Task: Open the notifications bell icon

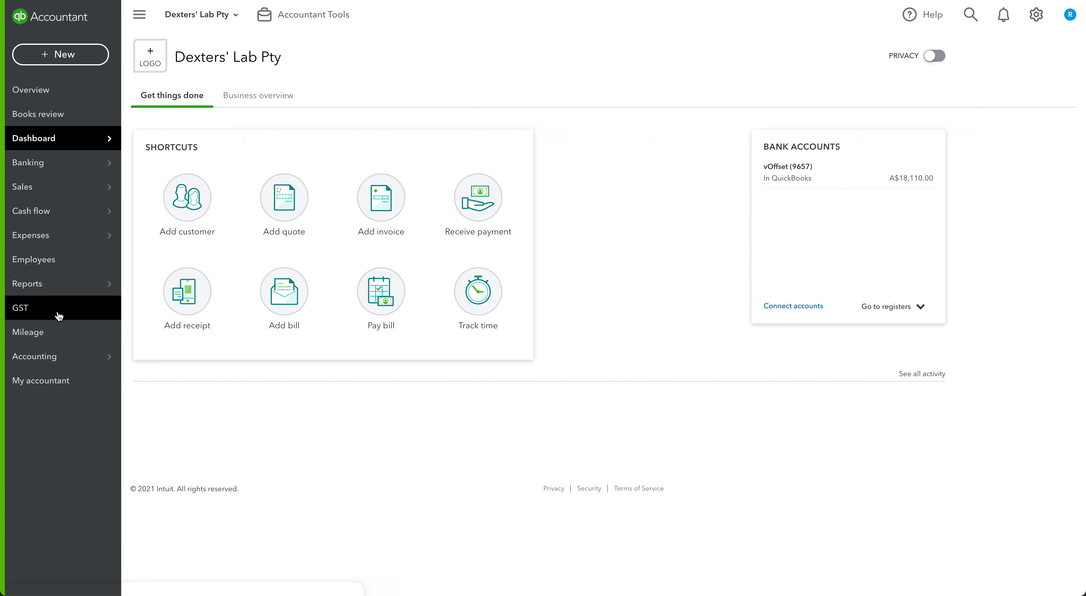Action: click(1003, 15)
